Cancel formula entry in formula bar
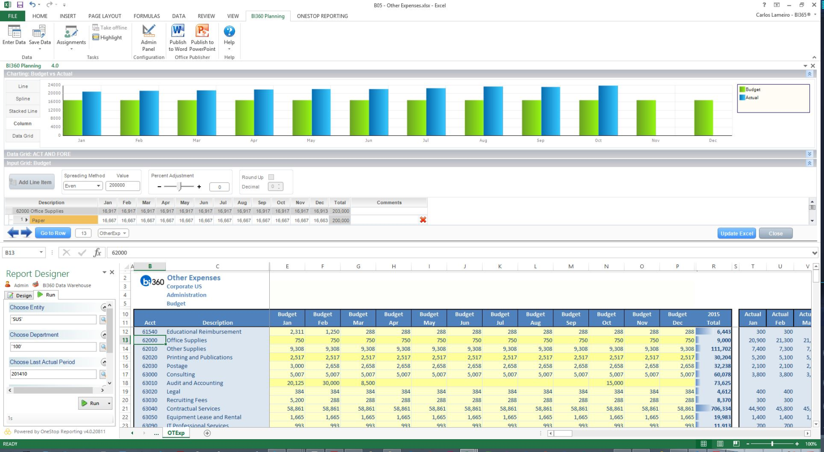 point(66,253)
